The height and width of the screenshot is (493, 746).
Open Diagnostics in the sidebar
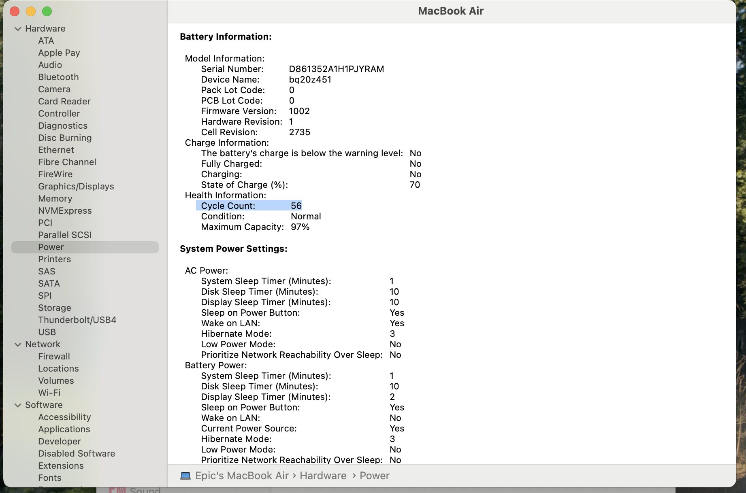click(x=63, y=126)
